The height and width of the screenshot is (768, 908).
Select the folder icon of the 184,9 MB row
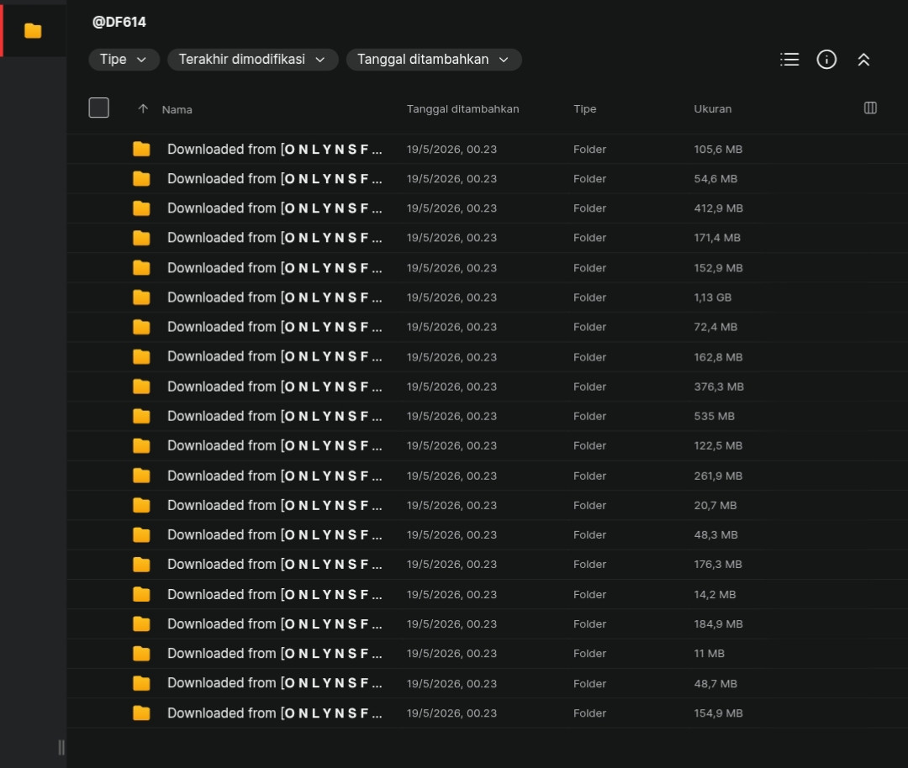click(141, 623)
